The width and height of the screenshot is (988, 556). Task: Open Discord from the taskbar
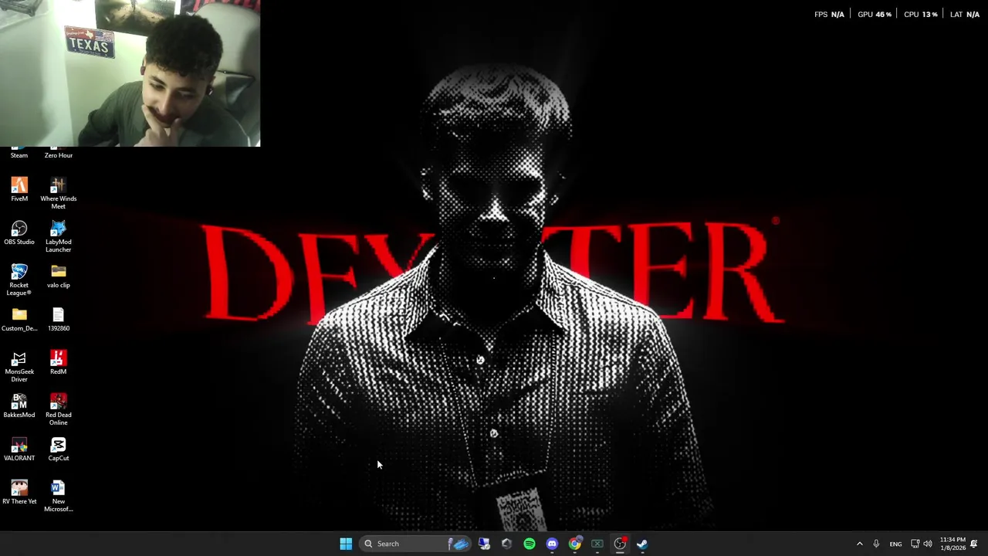[552, 544]
